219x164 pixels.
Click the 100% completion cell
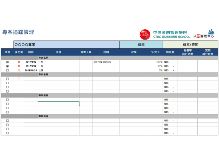[x=155, y=62]
